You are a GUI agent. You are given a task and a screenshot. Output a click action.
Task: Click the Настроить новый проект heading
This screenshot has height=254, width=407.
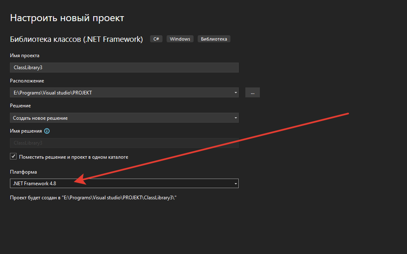point(67,18)
